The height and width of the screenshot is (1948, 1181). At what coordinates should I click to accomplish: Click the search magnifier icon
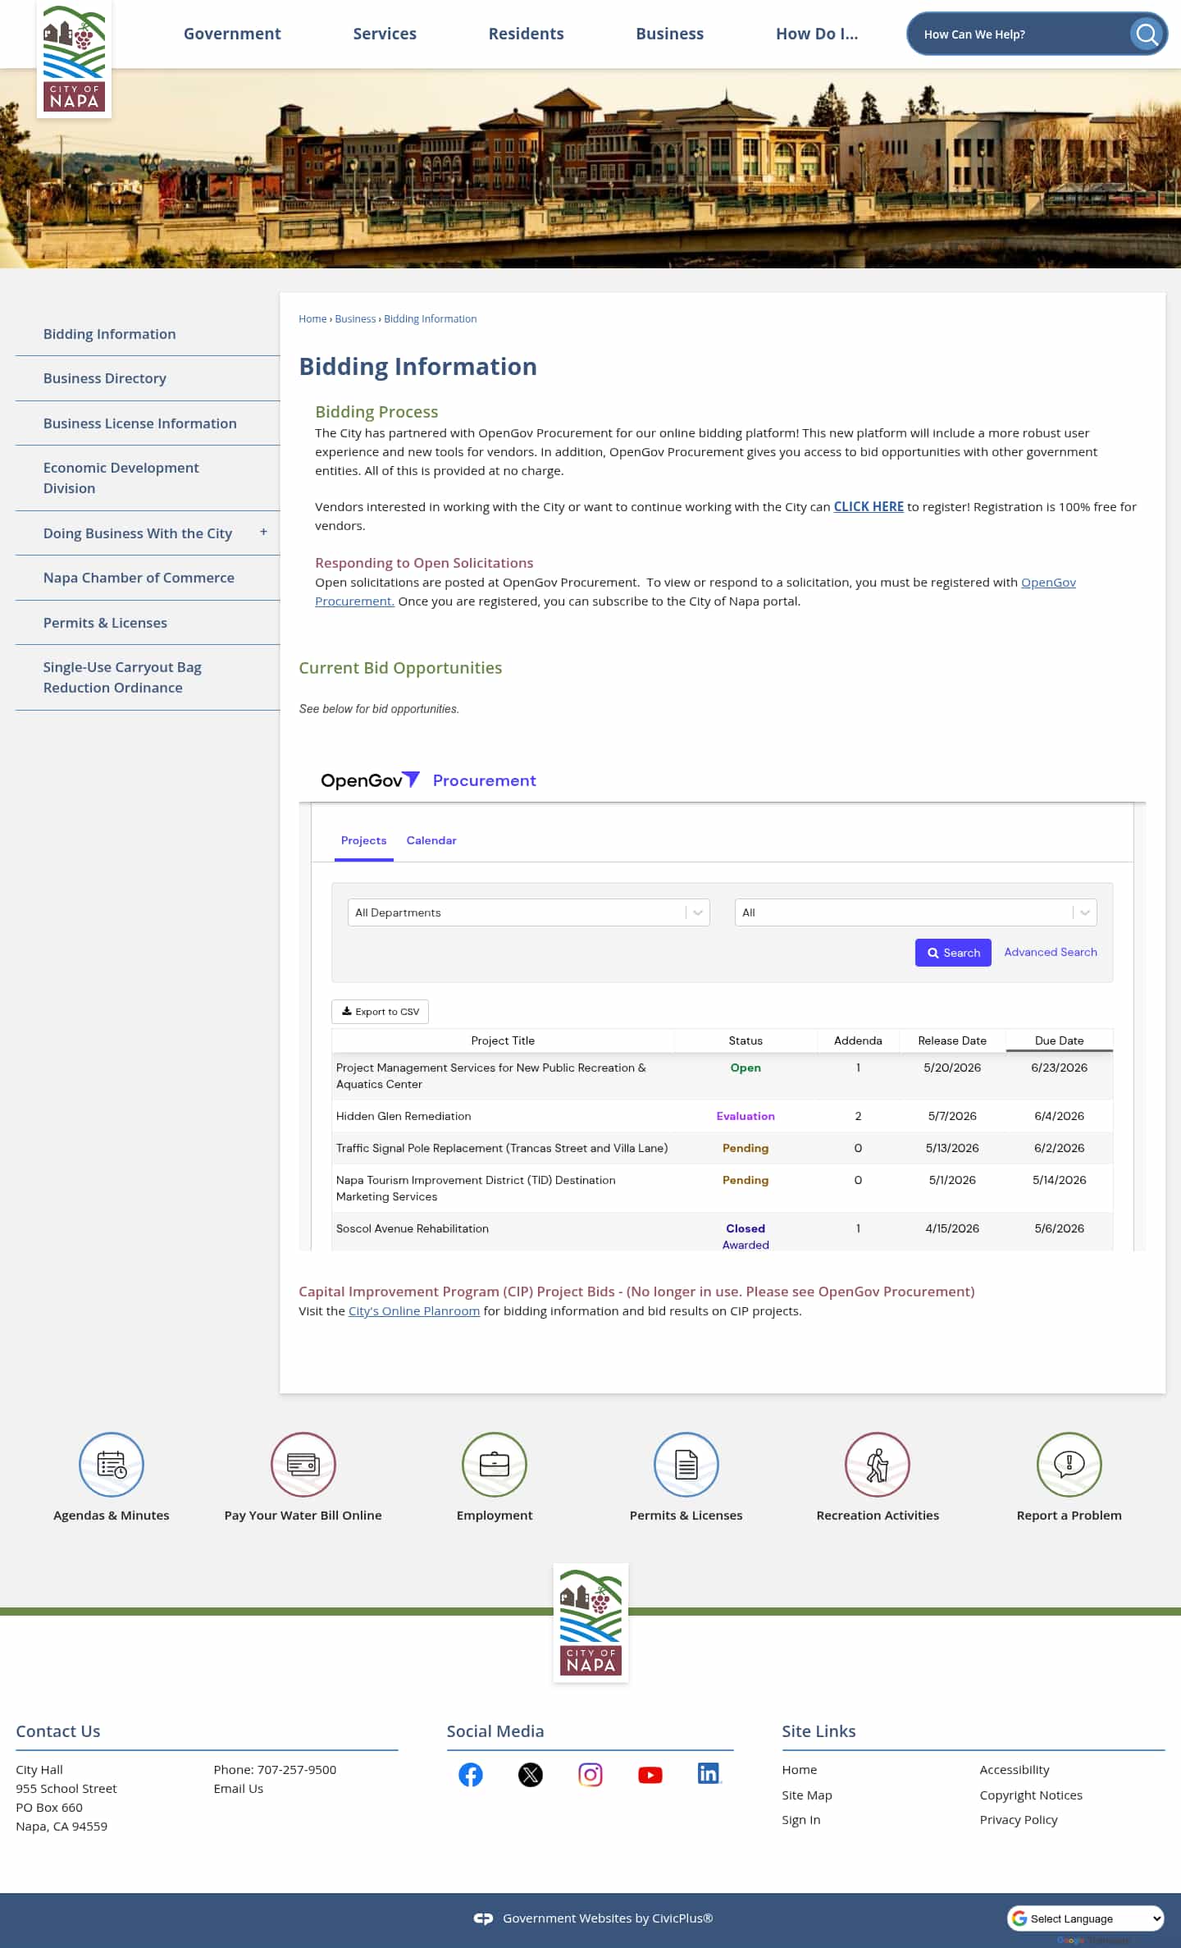[x=1147, y=34]
